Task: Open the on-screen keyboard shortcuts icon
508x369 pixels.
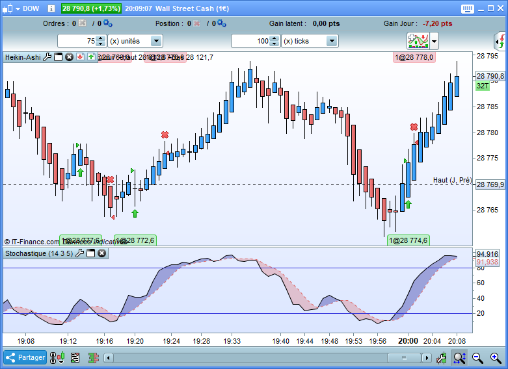Action: 467,8
